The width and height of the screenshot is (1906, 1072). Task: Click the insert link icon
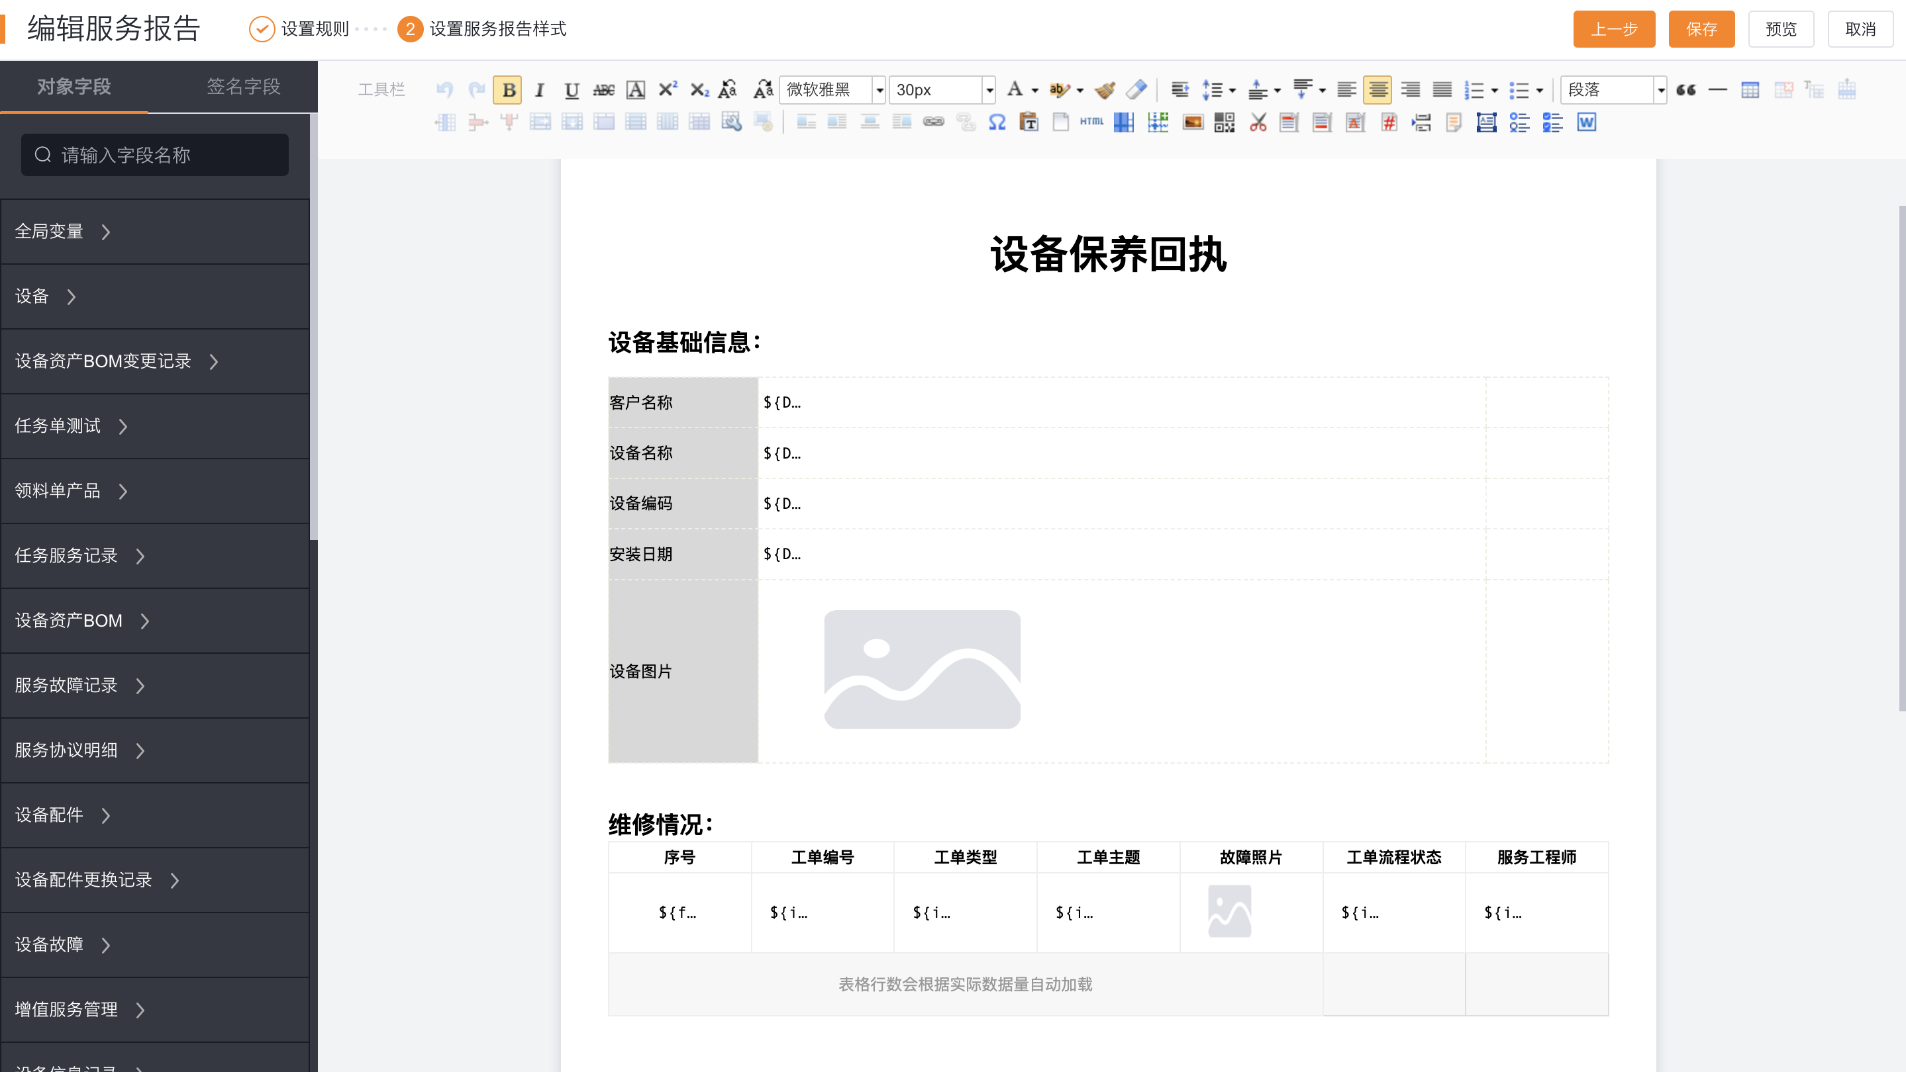pyautogui.click(x=934, y=122)
